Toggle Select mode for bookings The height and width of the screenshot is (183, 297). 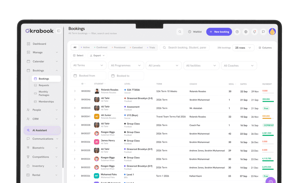click(x=78, y=55)
